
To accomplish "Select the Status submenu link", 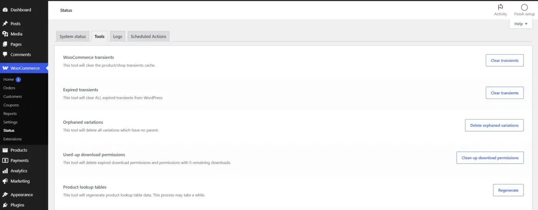I will (9, 130).
